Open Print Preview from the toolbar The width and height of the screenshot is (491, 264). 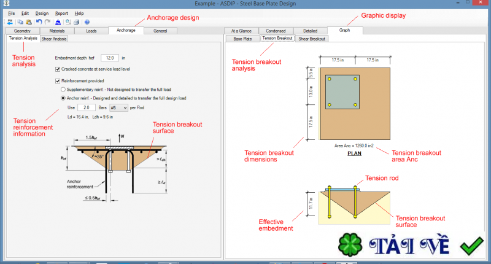(x=68, y=21)
